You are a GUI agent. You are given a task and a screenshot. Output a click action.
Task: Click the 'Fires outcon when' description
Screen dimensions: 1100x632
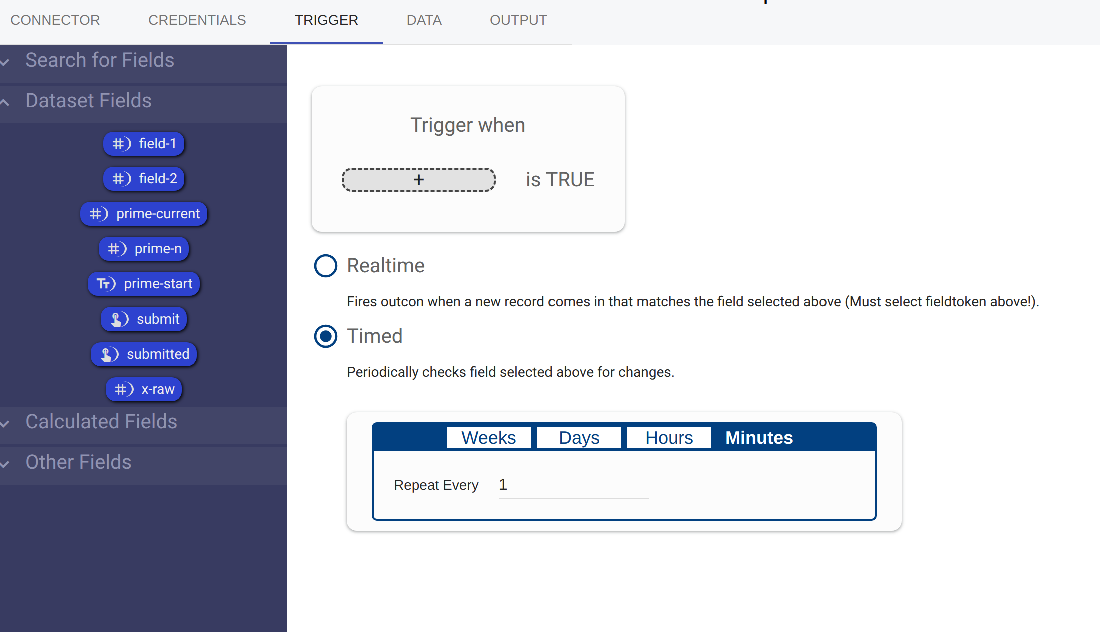point(693,302)
